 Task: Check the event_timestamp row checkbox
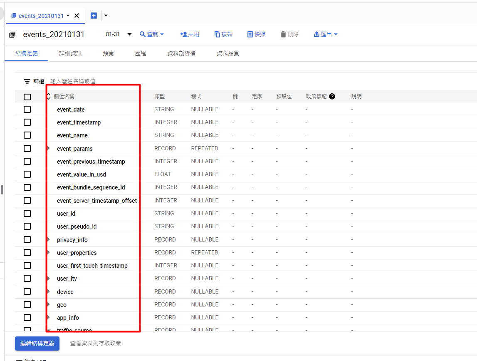(27, 122)
